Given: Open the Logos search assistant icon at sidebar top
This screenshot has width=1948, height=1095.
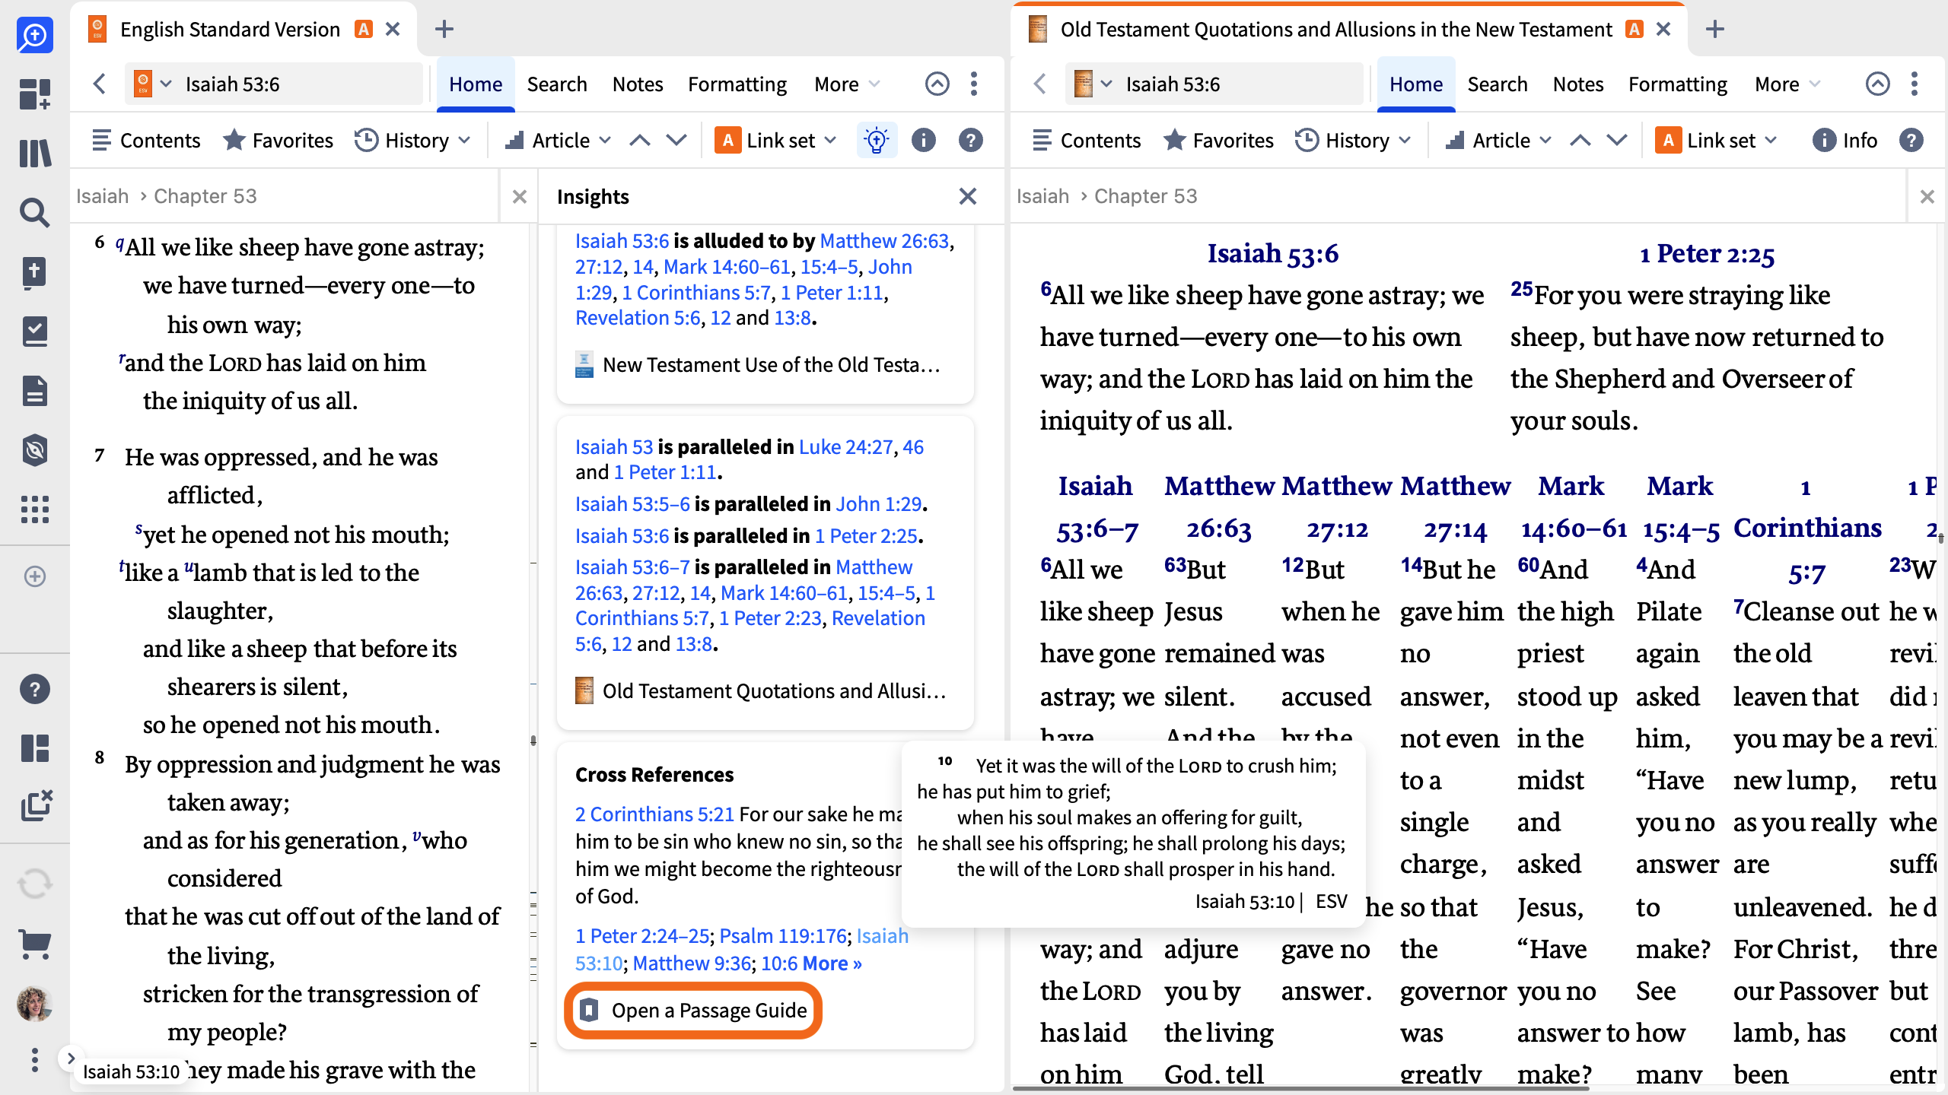Looking at the screenshot, I should [x=35, y=35].
